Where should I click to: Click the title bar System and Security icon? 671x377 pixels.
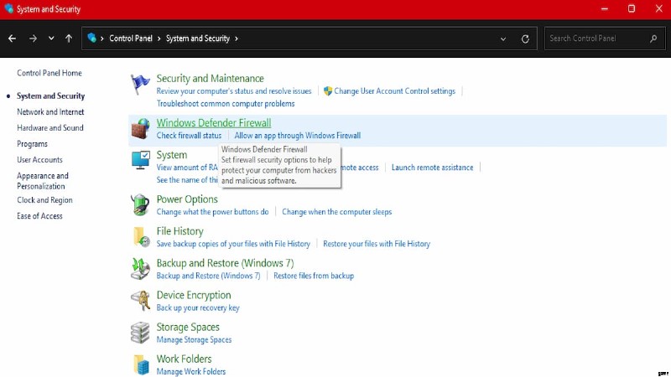pos(8,8)
